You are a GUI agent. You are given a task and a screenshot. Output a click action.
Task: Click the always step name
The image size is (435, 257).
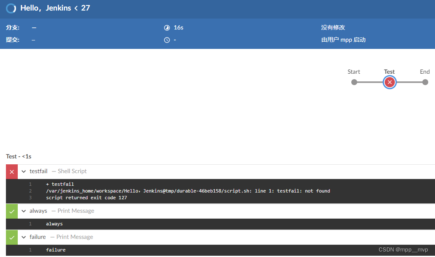click(38, 211)
